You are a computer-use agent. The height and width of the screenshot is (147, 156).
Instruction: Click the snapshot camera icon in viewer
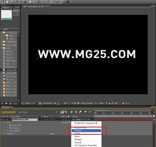coord(55,103)
